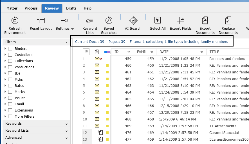
Task: Click Select All icon
Action: (x=158, y=20)
